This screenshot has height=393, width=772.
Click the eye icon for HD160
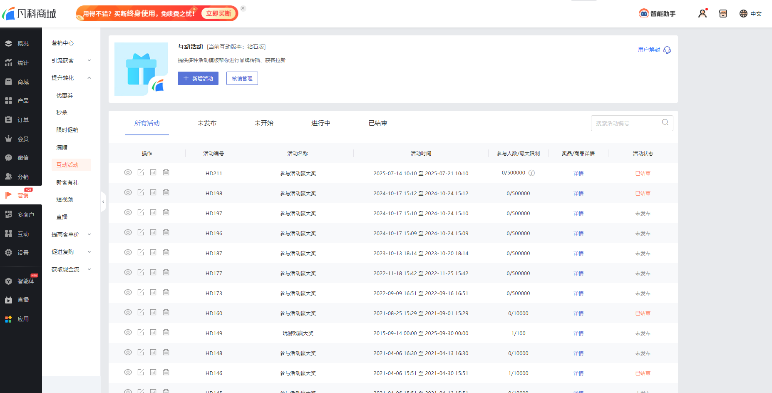pos(128,312)
